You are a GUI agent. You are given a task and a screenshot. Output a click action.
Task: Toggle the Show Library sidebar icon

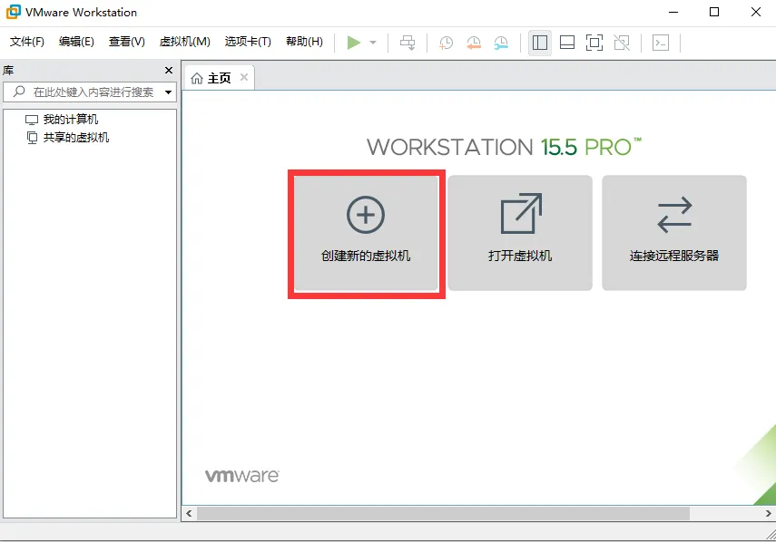(540, 43)
